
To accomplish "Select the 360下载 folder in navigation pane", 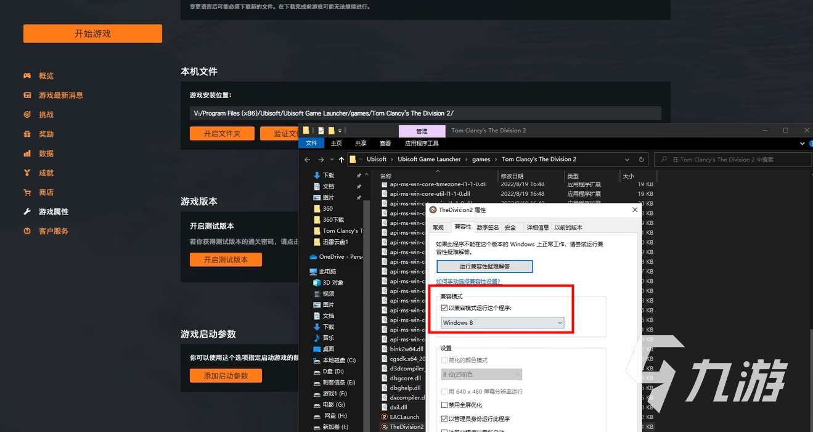I will 333,220.
